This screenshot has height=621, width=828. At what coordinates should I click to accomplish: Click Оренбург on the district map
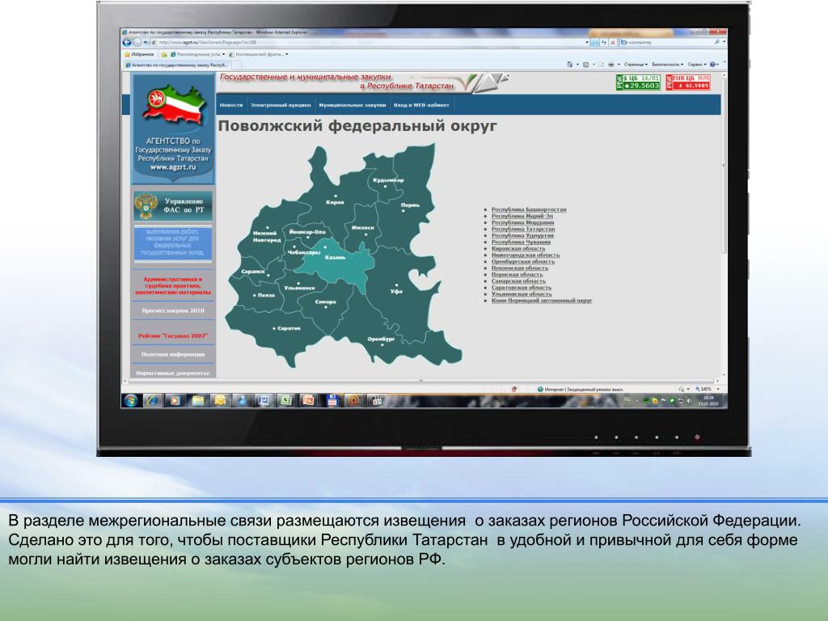coord(382,339)
